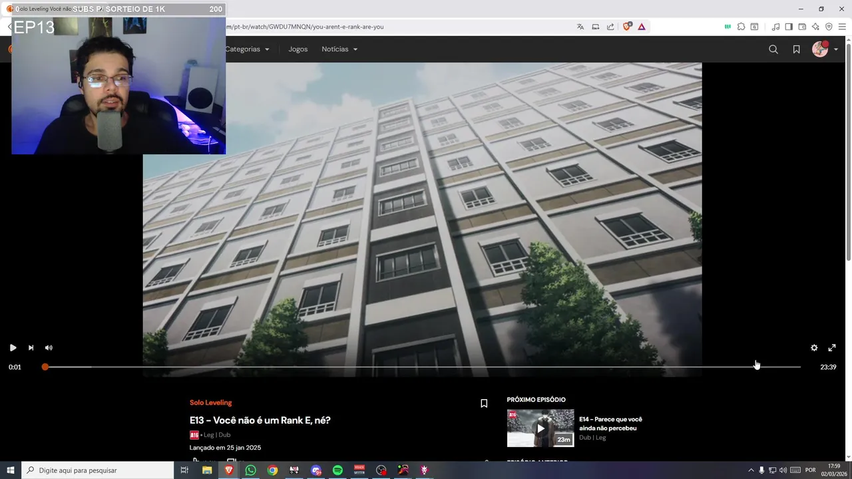Image resolution: width=852 pixels, height=479 pixels.
Task: Open Voicemeeter from the taskbar
Action: pyautogui.click(x=359, y=470)
